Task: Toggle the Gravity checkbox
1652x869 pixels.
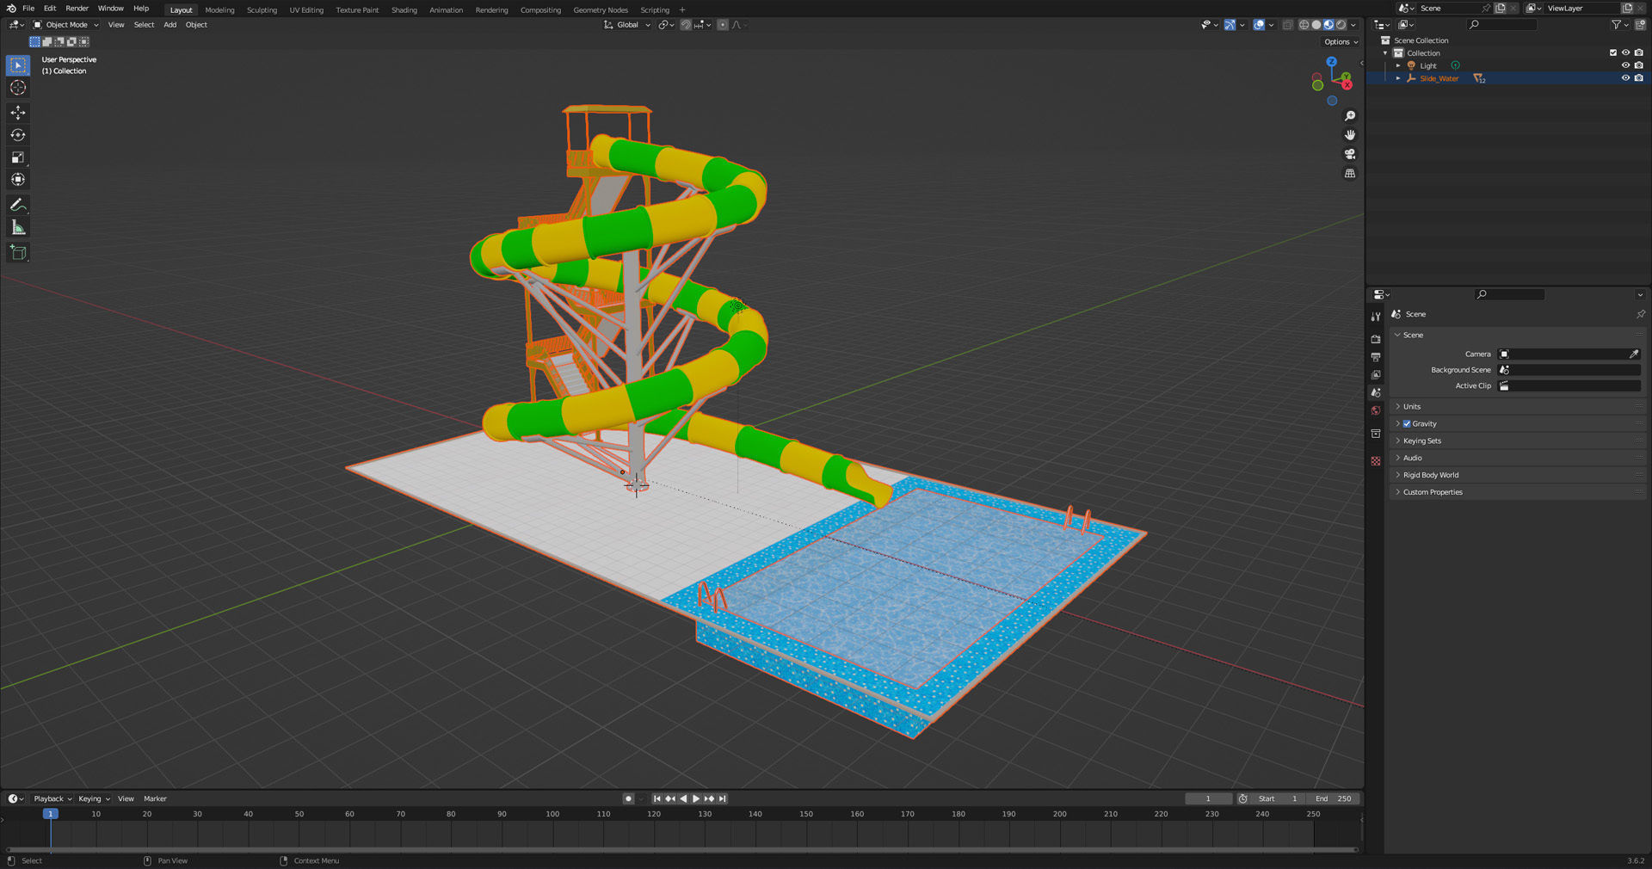Action: point(1407,423)
